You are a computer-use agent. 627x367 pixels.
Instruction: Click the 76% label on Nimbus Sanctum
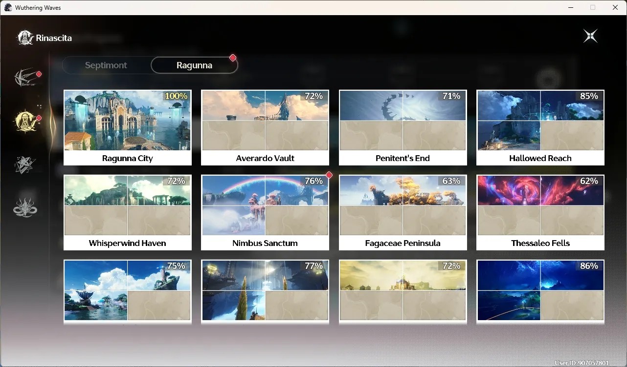313,181
